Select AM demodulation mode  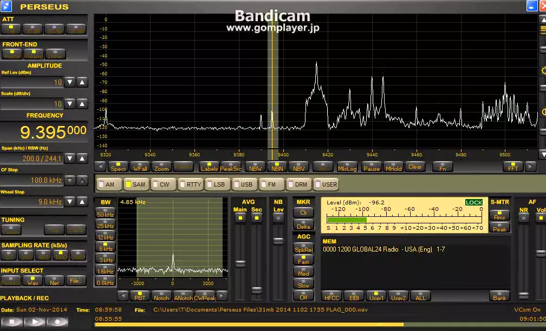[x=109, y=184]
